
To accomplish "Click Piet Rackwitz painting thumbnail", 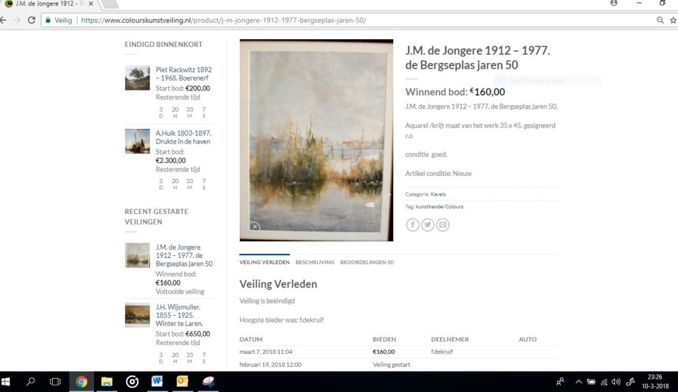I will tap(138, 78).
